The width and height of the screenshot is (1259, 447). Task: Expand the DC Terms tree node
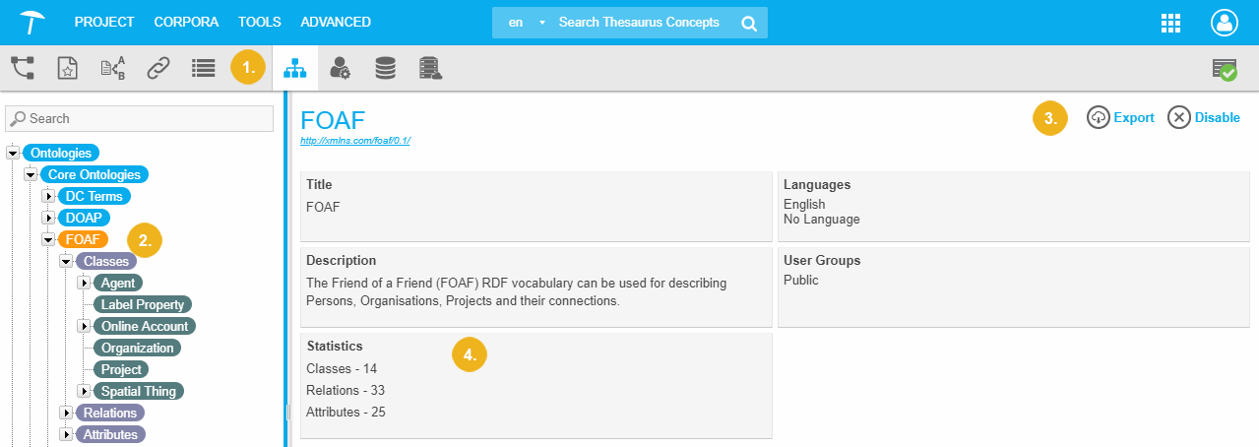47,196
